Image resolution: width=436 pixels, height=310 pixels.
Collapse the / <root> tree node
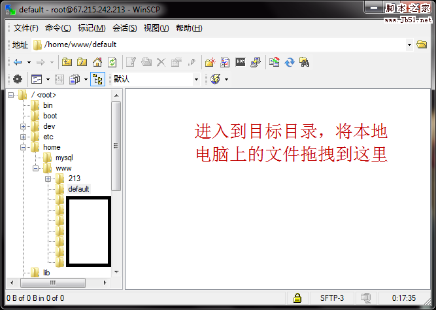pyautogui.click(x=10, y=95)
